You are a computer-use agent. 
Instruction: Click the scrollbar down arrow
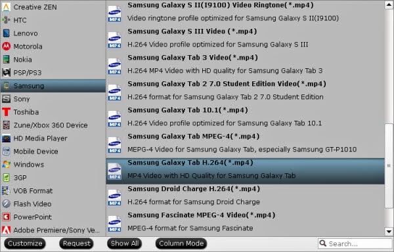pyautogui.click(x=389, y=231)
